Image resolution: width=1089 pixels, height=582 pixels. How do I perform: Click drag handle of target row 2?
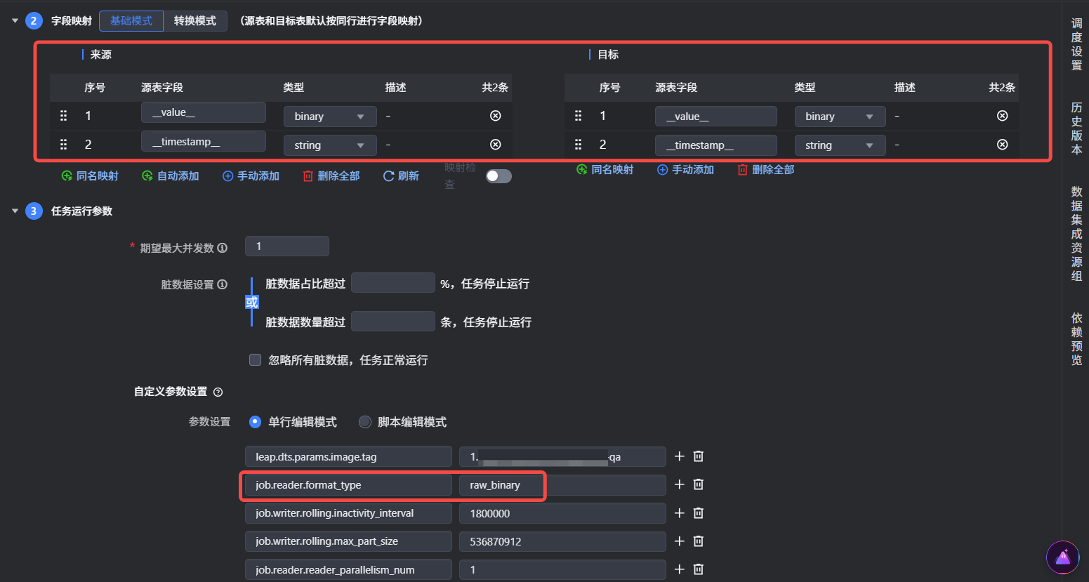(578, 145)
